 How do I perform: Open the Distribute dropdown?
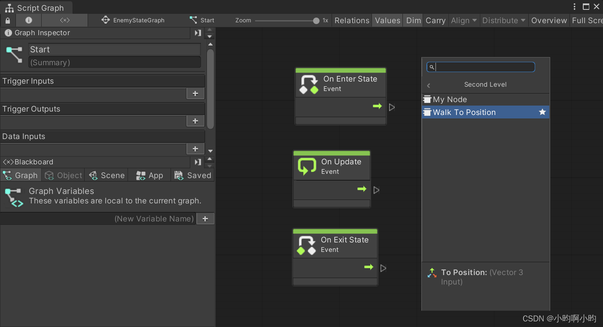pyautogui.click(x=503, y=20)
